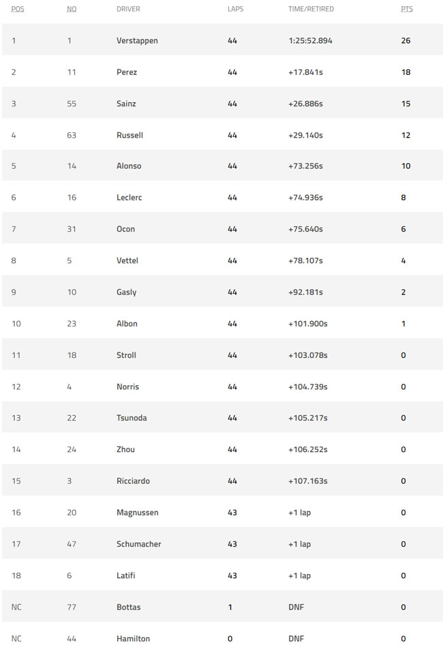The height and width of the screenshot is (649, 443).
Task: Click Schumacher's name in the table
Action: coord(139,544)
